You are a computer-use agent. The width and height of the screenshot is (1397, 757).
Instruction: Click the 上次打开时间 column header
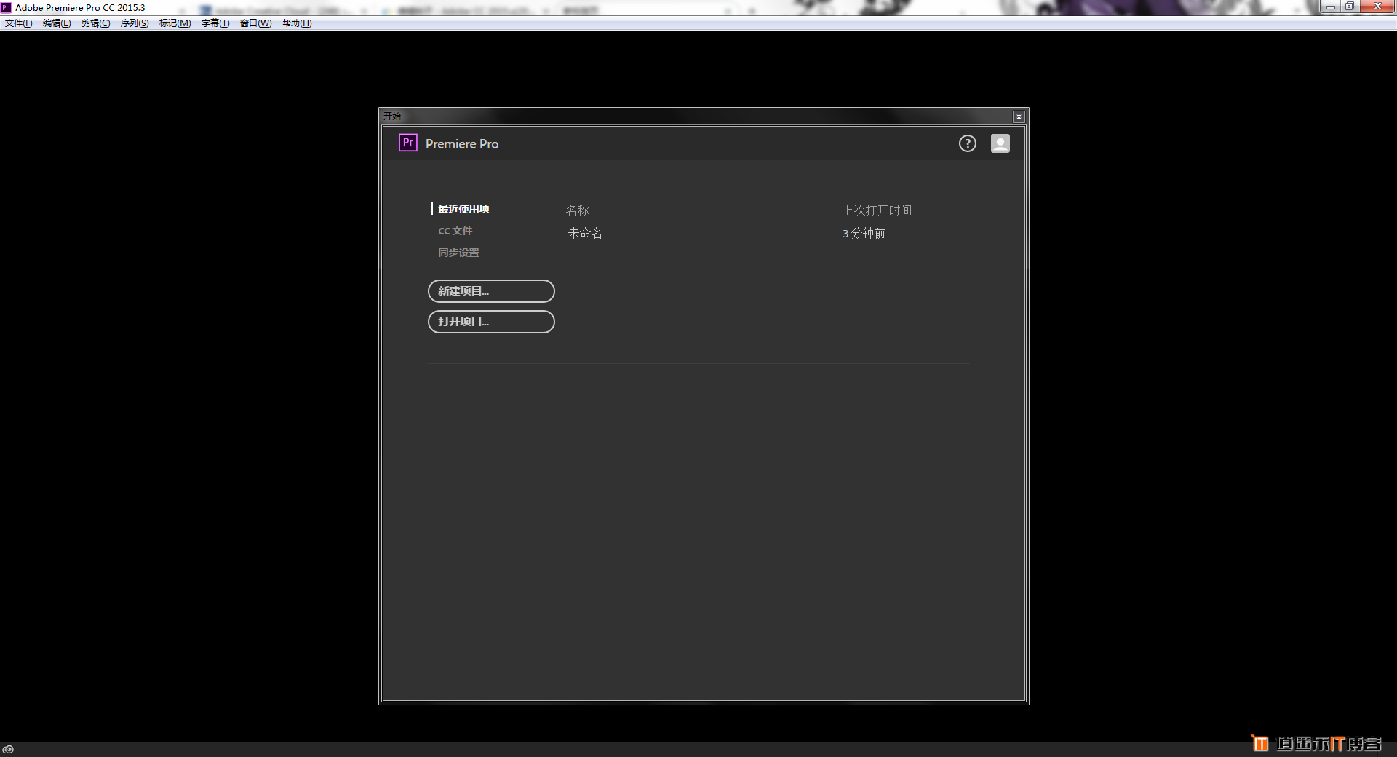877,210
